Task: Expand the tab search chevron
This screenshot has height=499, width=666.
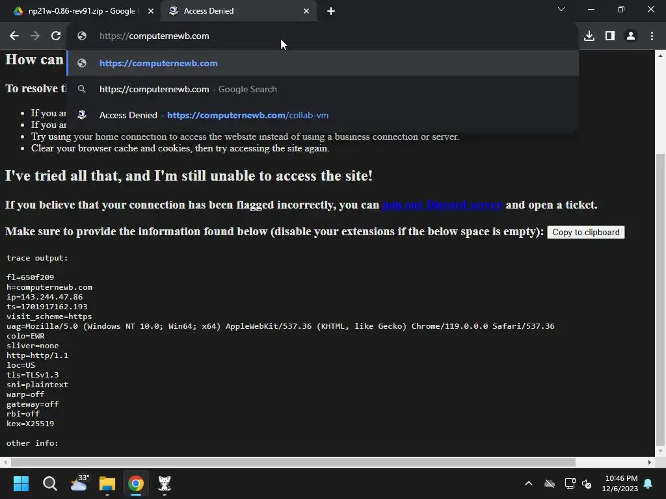Action: coord(561,9)
